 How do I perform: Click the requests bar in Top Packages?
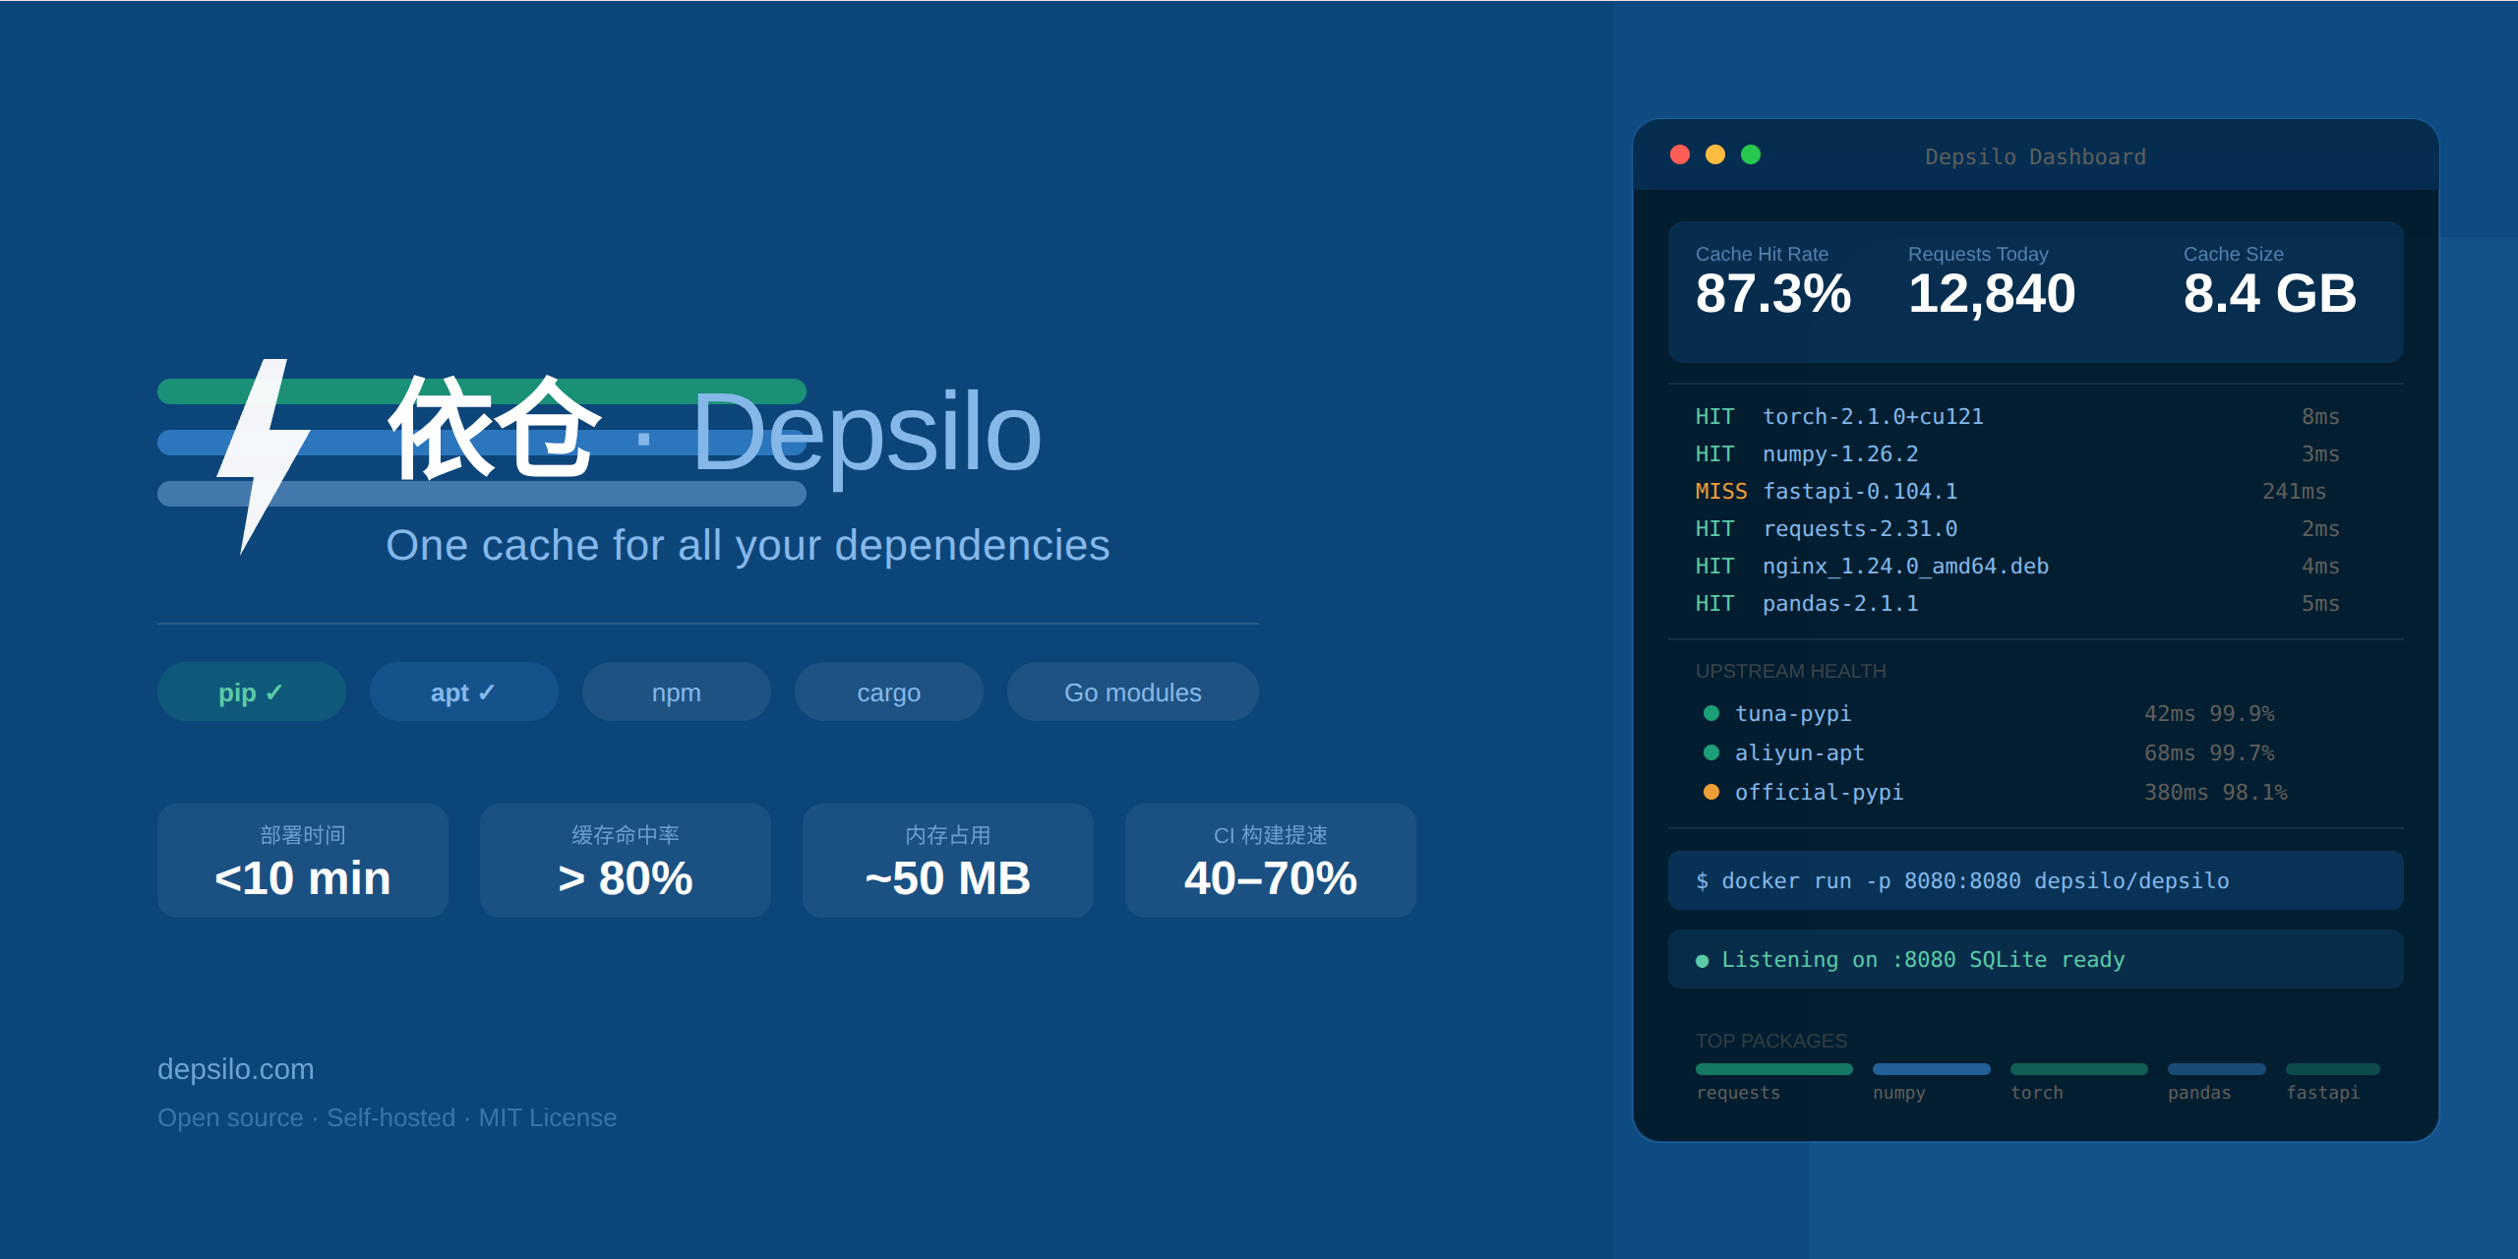pos(1774,1069)
